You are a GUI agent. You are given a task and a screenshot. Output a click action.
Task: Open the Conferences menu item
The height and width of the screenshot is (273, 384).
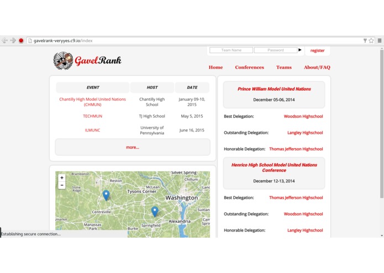click(x=249, y=67)
